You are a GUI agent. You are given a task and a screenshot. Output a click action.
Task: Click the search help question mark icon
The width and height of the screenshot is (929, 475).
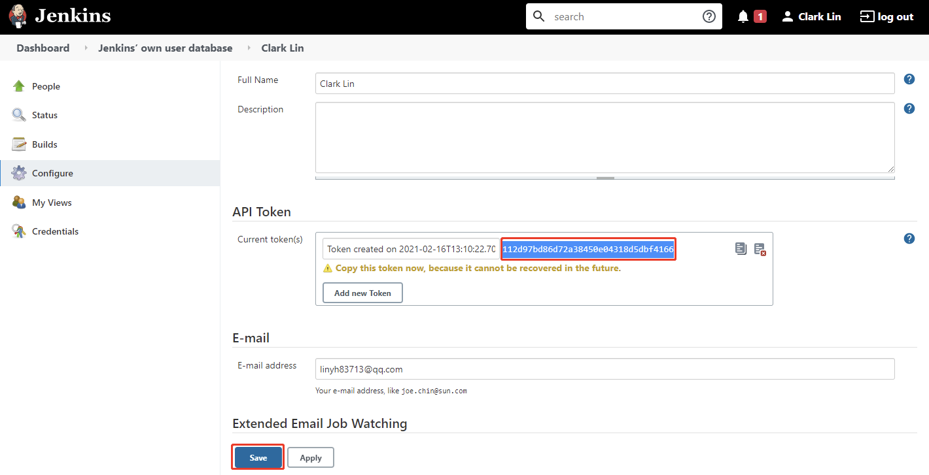pos(709,17)
